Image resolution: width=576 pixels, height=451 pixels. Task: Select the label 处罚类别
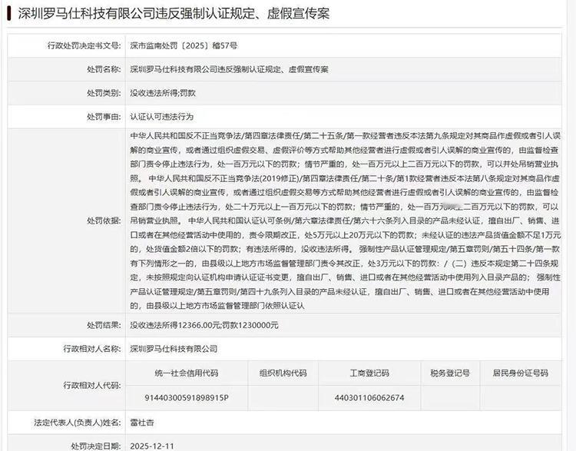click(104, 93)
